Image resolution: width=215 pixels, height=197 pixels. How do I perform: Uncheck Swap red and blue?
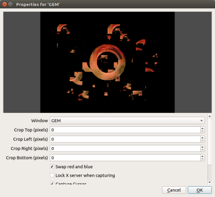pyautogui.click(x=52, y=166)
